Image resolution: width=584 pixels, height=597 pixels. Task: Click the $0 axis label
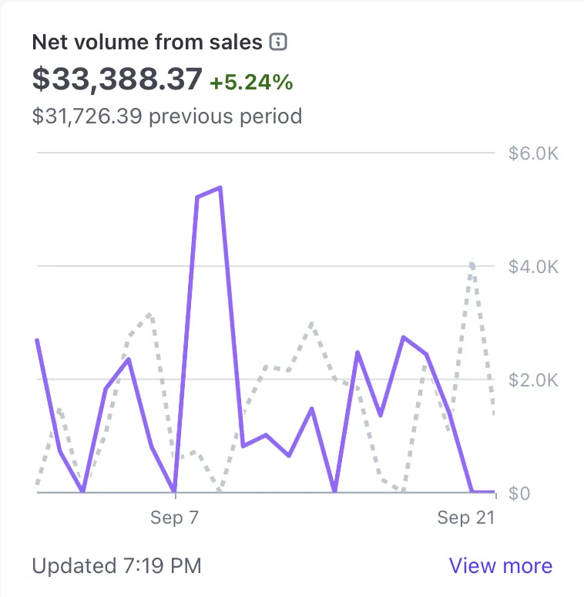coord(522,494)
